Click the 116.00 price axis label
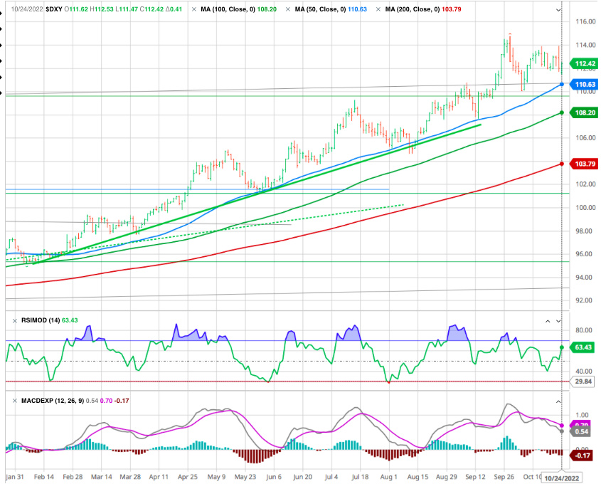The height and width of the screenshot is (484, 601). tap(585, 22)
